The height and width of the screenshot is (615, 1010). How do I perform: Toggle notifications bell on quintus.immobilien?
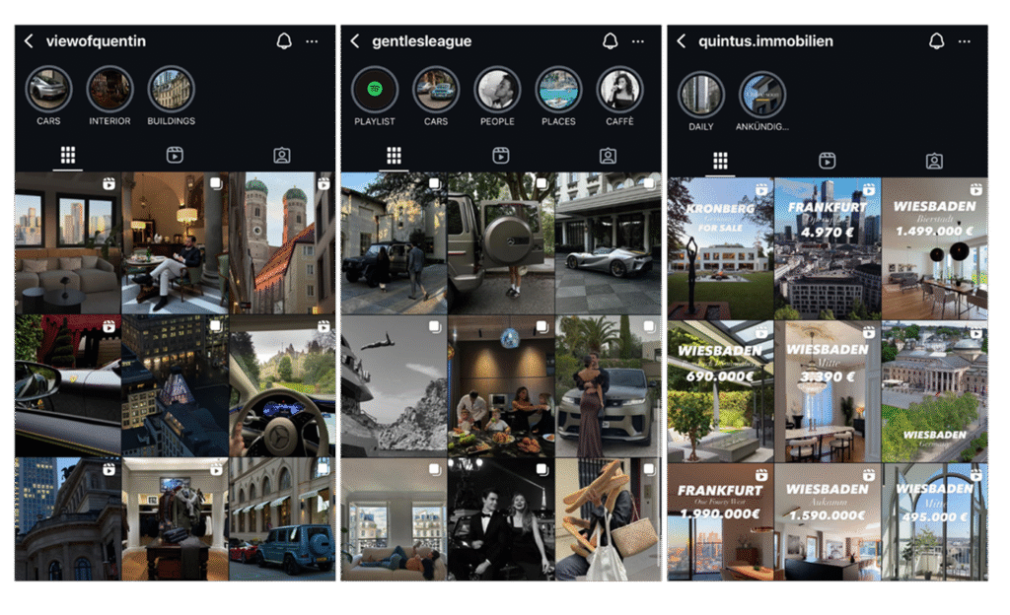[x=936, y=41]
